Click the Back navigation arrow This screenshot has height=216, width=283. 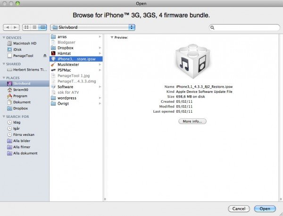click(7, 27)
